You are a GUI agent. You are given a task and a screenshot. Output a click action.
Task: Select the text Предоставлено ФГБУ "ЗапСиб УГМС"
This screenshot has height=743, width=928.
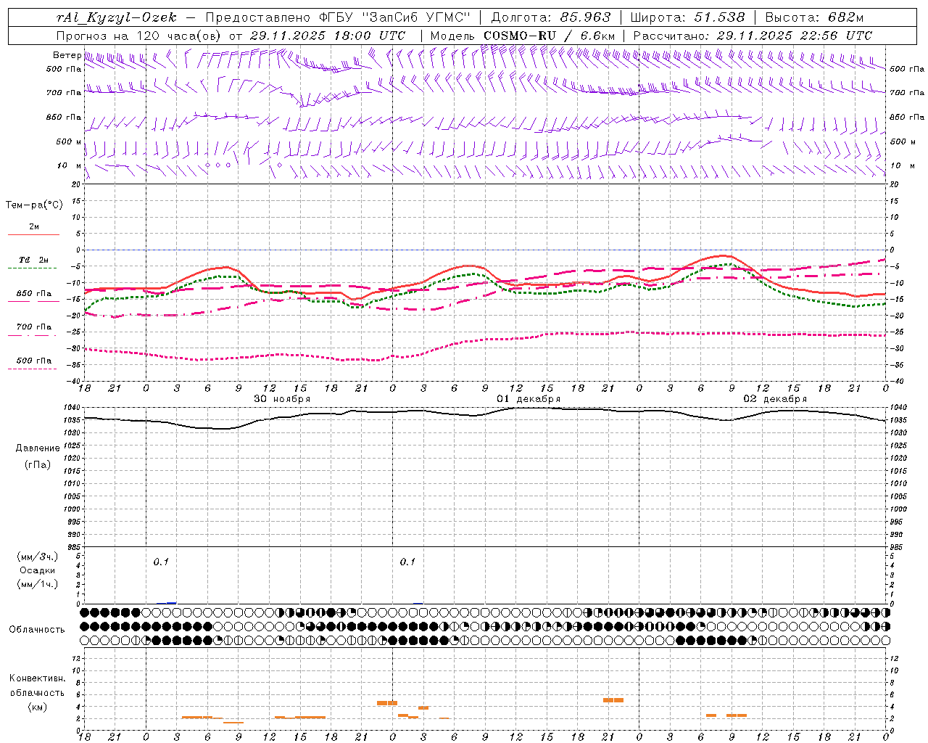(339, 18)
